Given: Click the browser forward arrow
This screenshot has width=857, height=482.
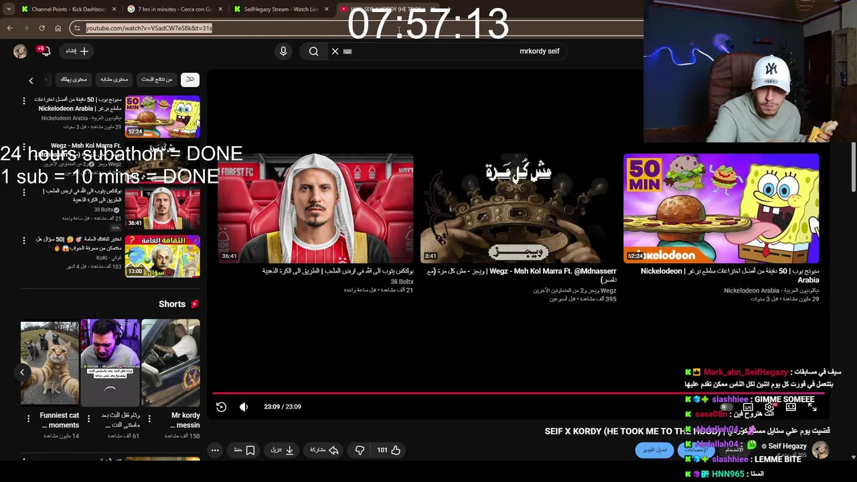Looking at the screenshot, I should (x=25, y=28).
